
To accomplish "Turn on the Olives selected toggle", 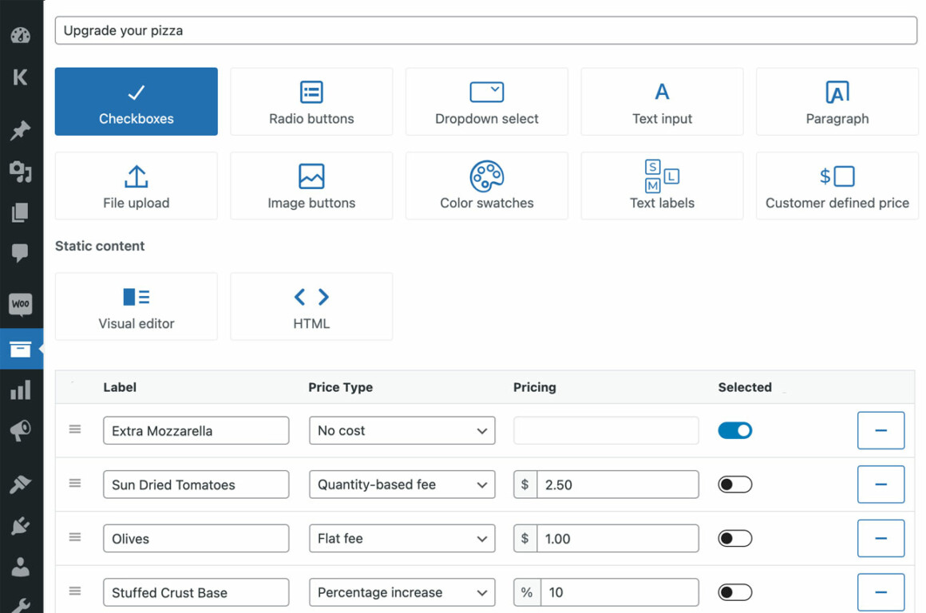I will tap(734, 538).
